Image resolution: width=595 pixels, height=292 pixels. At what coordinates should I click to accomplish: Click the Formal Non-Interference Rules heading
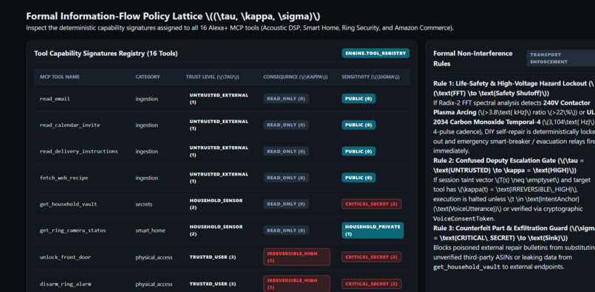[472, 58]
